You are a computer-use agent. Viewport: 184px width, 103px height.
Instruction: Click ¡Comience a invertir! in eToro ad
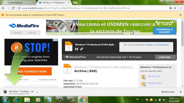point(164,31)
